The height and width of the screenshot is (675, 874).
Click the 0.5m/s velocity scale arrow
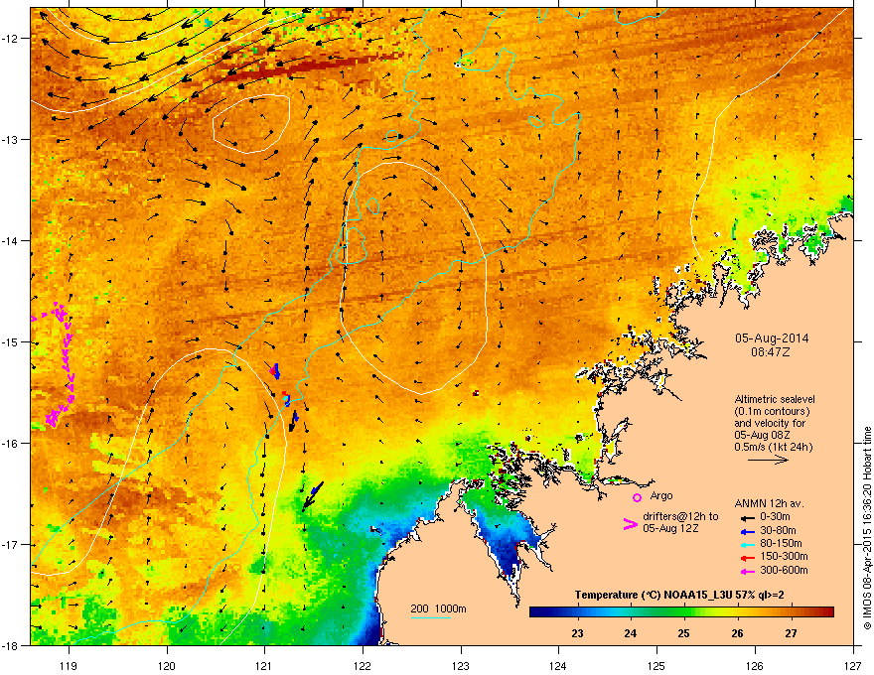[x=768, y=460]
